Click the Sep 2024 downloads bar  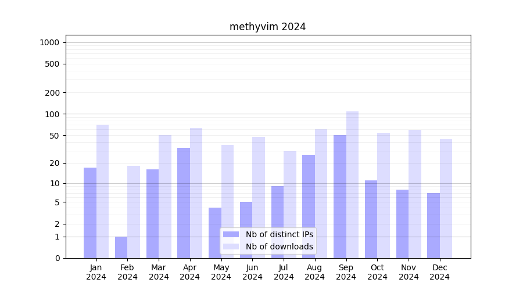coord(352,184)
